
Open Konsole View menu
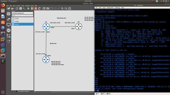click(x=104, y=8)
